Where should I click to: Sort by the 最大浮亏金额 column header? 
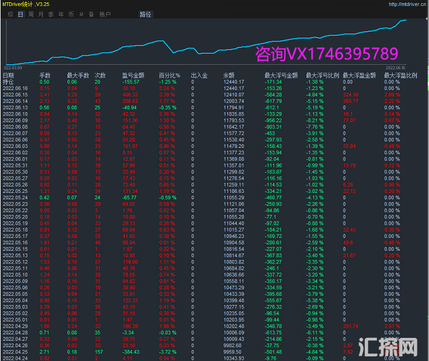[280, 75]
